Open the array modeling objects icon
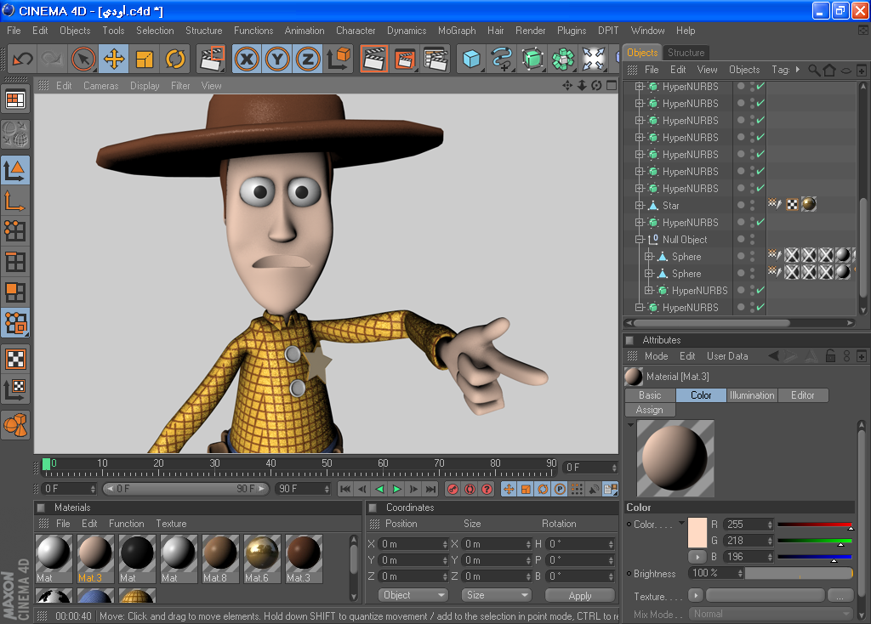 (x=563, y=59)
